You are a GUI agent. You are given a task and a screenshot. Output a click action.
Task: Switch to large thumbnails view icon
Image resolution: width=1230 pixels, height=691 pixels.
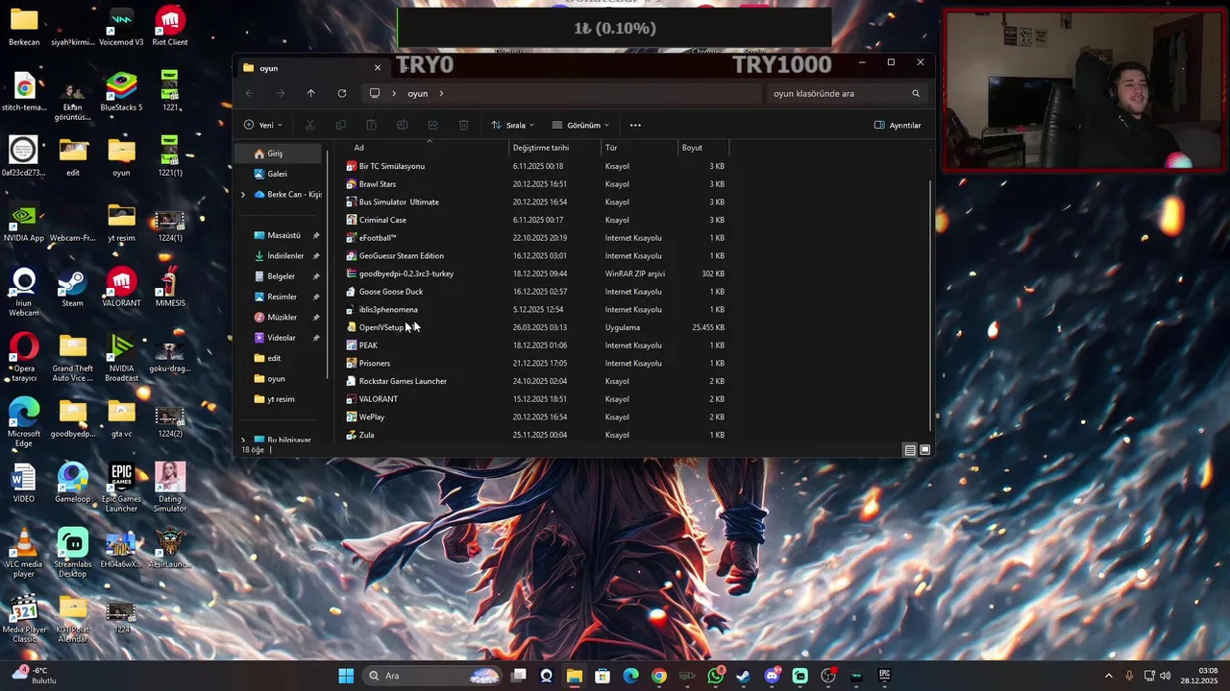(925, 450)
